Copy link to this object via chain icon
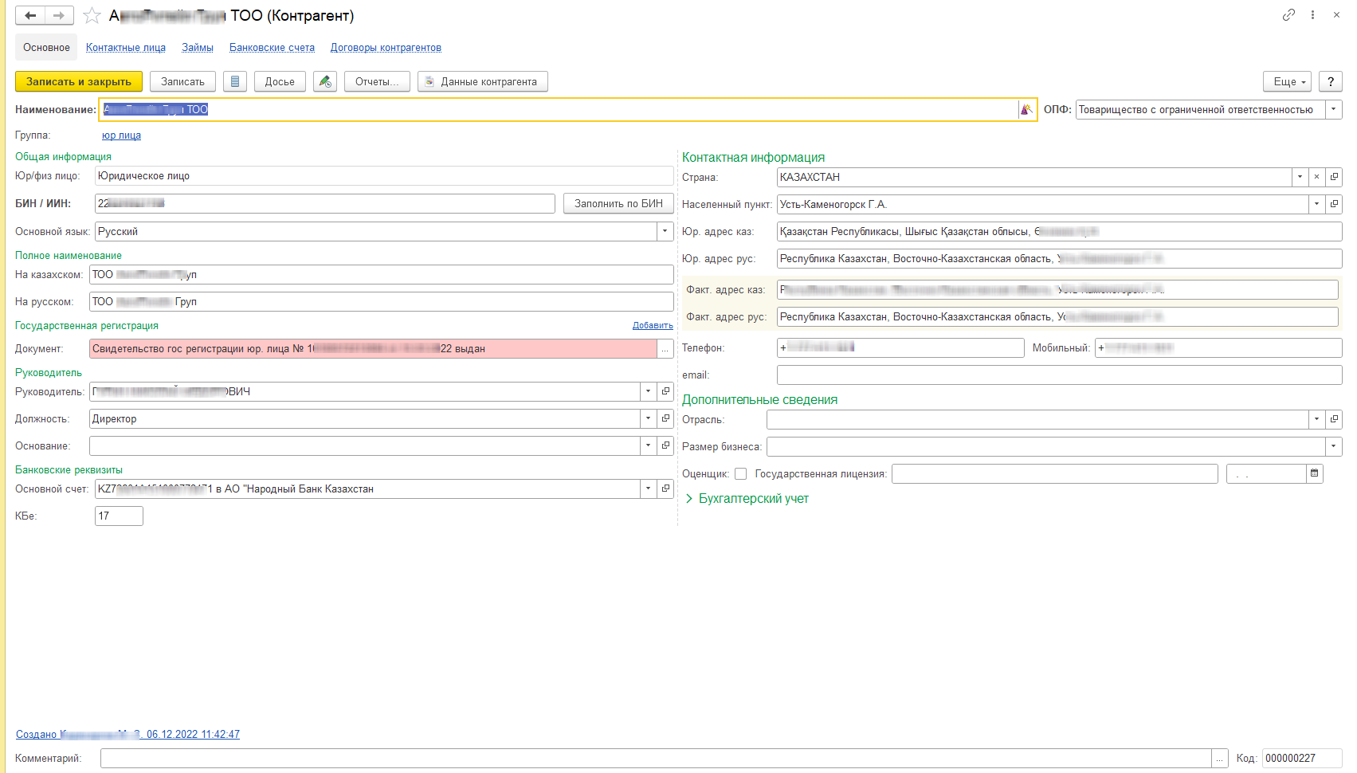 [1288, 15]
